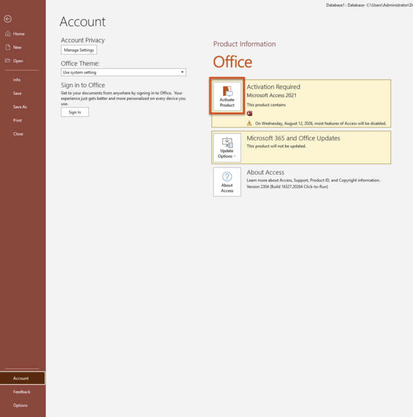Image resolution: width=413 pixels, height=417 pixels.
Task: Open the Update Options button menu
Action: point(227,148)
